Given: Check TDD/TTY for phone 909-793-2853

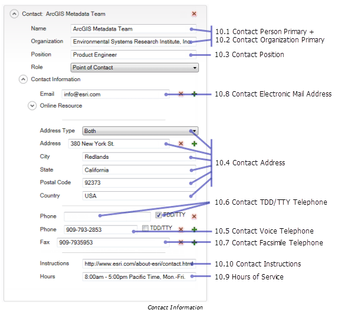Looking at the screenshot, I should [146, 228].
